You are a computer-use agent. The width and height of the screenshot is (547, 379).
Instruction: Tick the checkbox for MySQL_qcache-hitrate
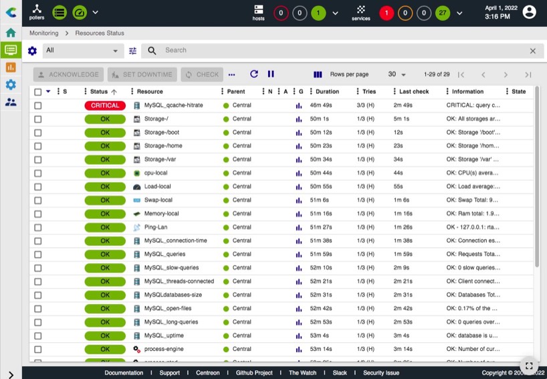pos(38,106)
